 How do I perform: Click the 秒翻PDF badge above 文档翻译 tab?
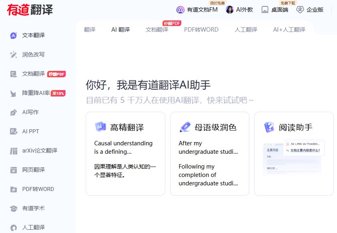(172, 23)
